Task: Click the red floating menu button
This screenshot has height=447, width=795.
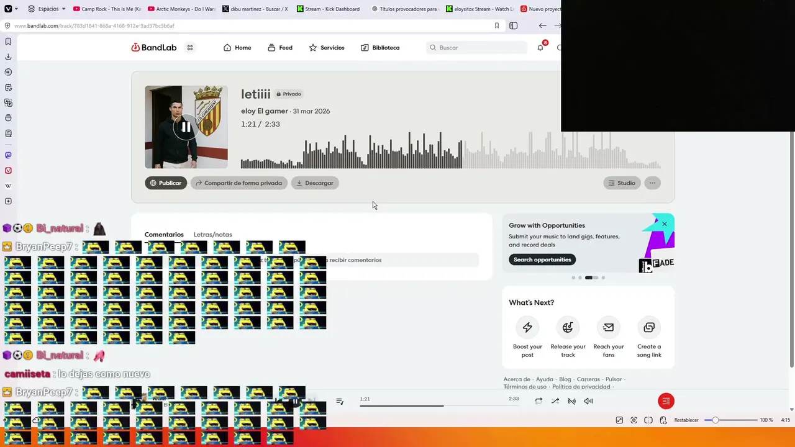Action: (x=666, y=401)
